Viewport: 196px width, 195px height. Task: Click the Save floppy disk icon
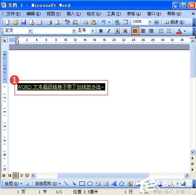pos(24,22)
